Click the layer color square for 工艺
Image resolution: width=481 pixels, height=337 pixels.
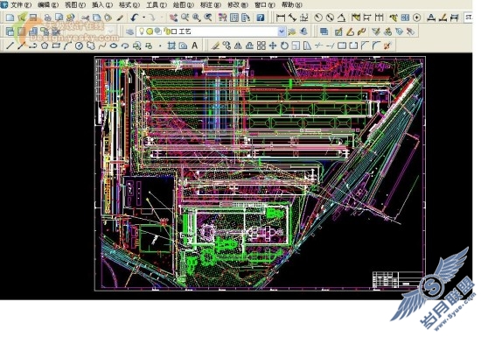coord(174,32)
